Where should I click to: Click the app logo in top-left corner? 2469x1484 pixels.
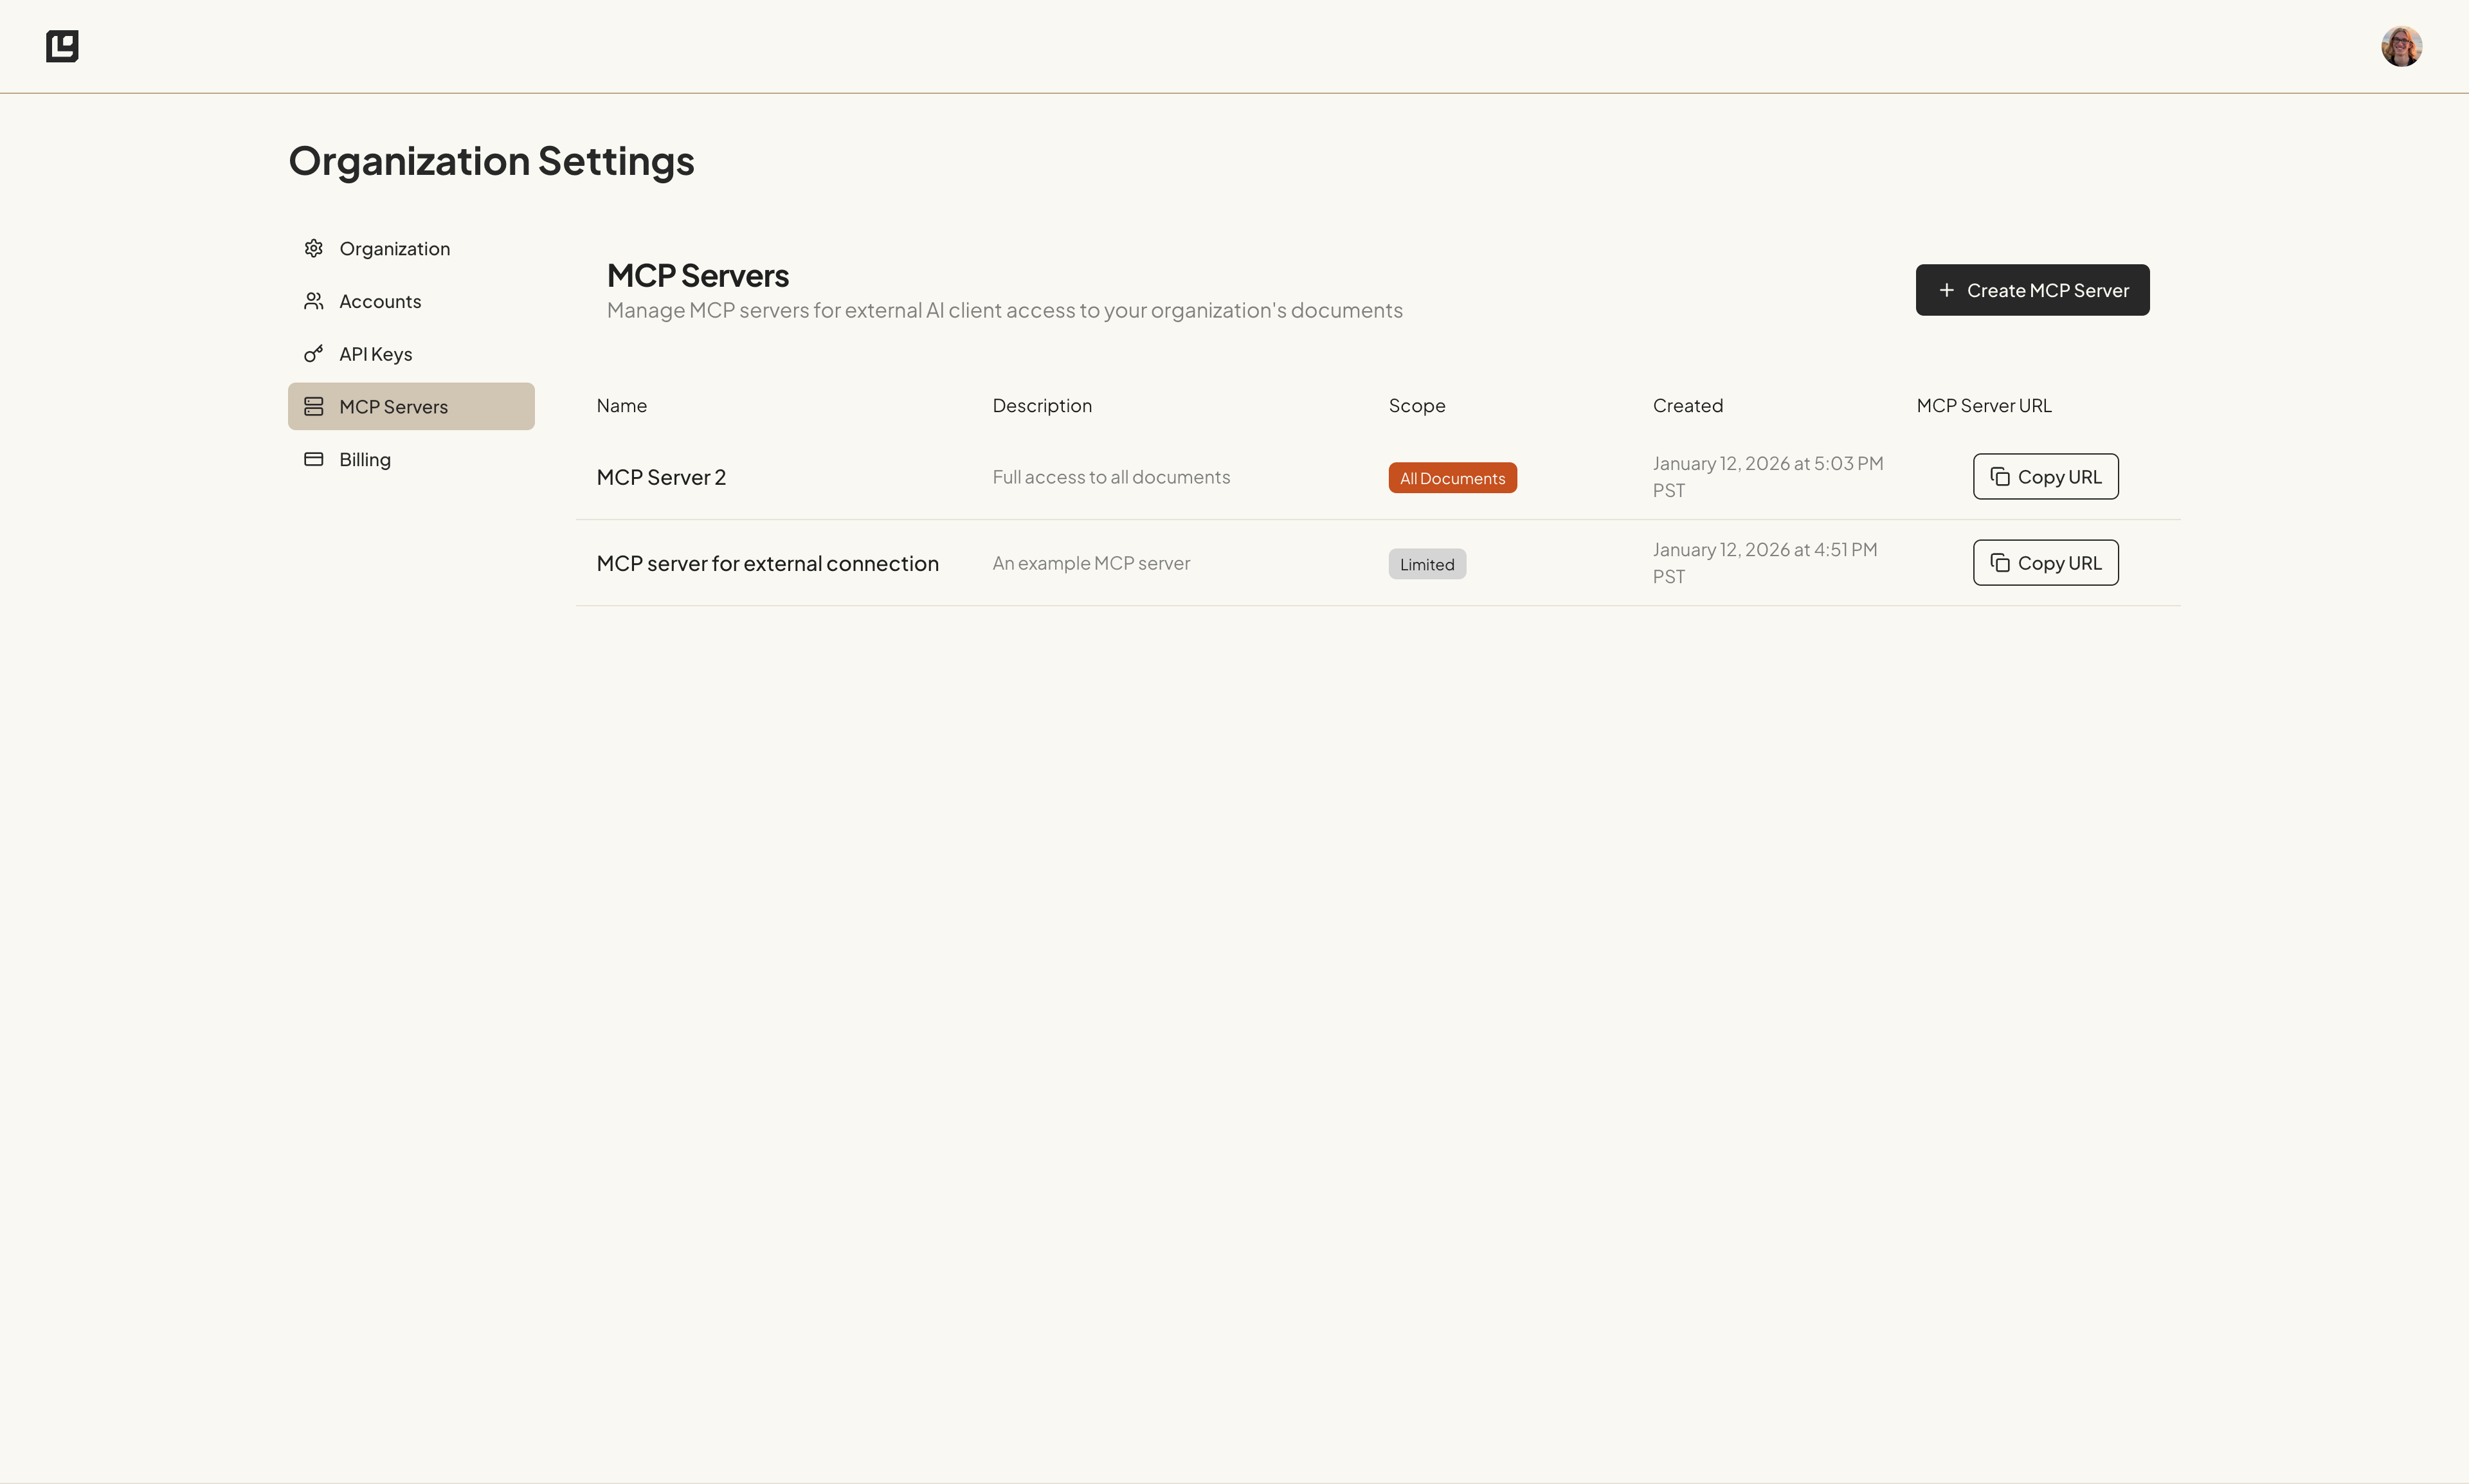(63, 45)
